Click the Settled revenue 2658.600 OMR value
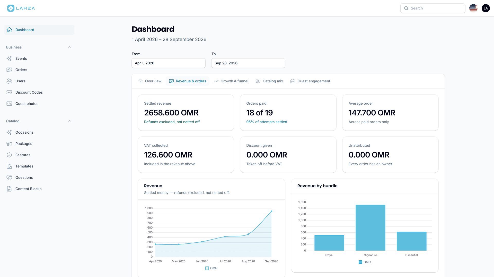 pyautogui.click(x=171, y=113)
